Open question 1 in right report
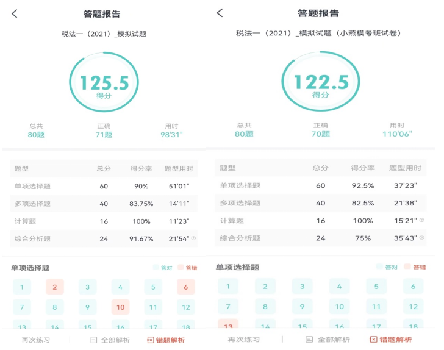The height and width of the screenshot is (350, 444). [x=228, y=287]
